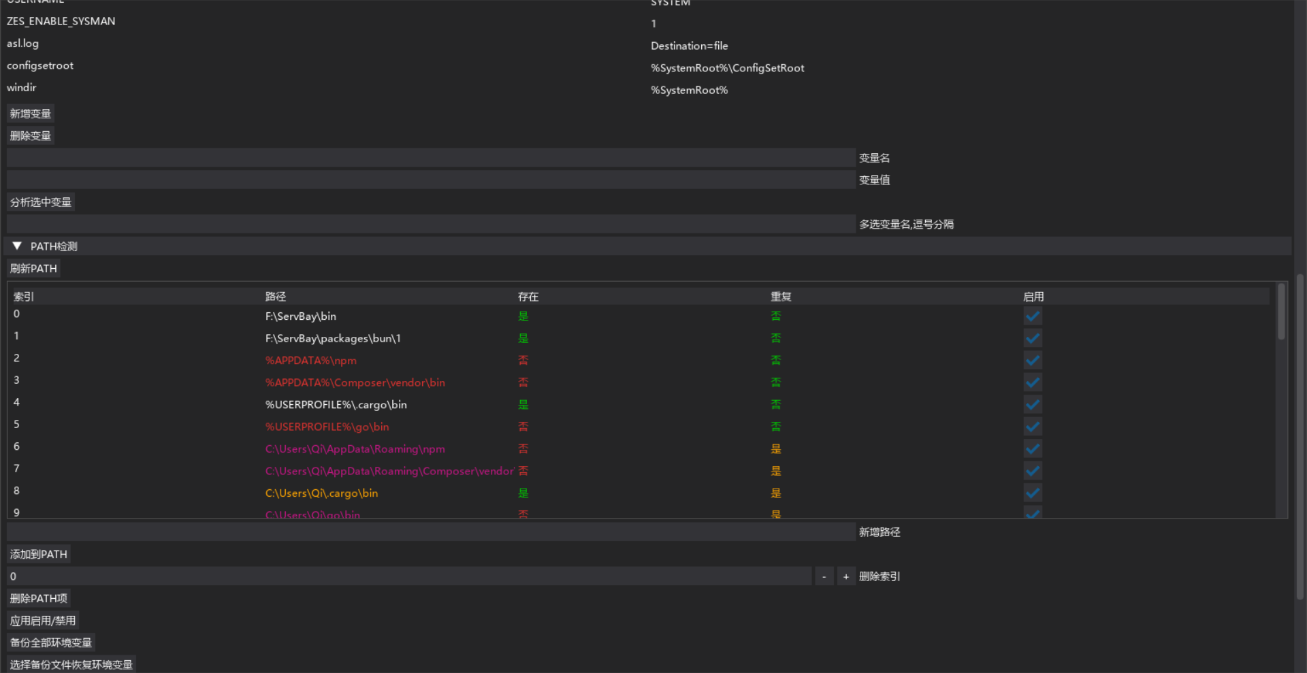Image resolution: width=1307 pixels, height=673 pixels.
Task: Click 添加到PATH button
Action: pyautogui.click(x=39, y=555)
